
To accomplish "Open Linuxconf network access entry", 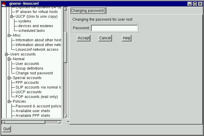I will pyautogui.click(x=37, y=50).
